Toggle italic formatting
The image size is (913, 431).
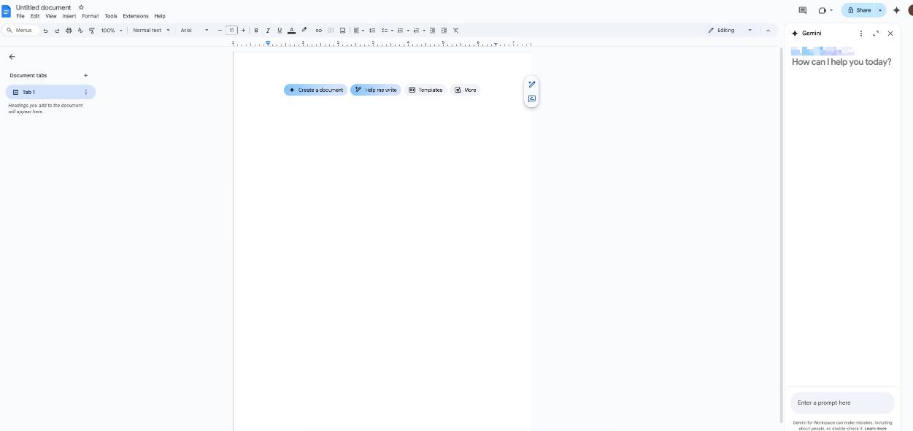[268, 31]
